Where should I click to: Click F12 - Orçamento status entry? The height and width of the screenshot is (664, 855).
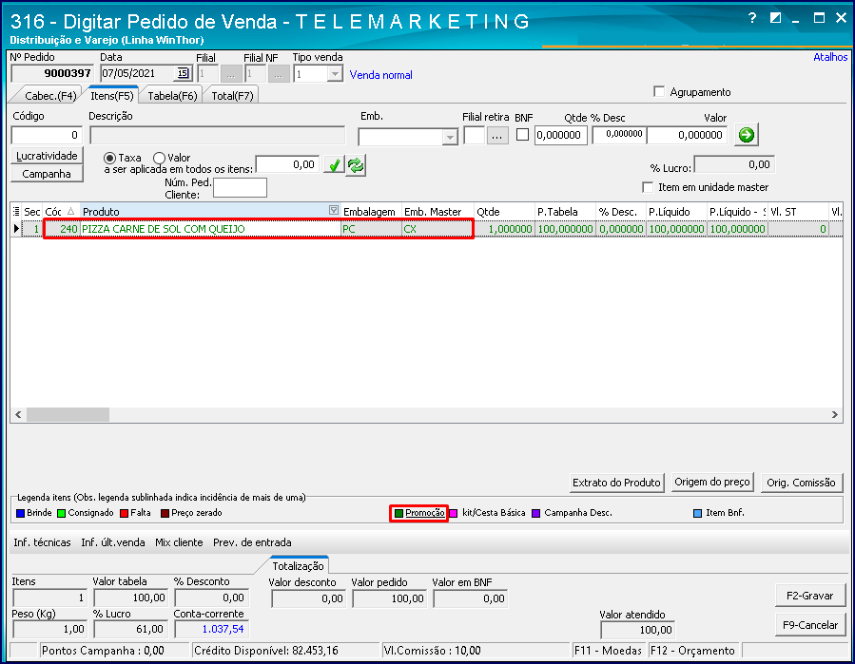pyautogui.click(x=693, y=651)
